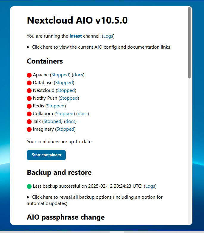The height and width of the screenshot is (233, 204).
Task: Click the red status dot beside Talk
Action: click(x=29, y=122)
